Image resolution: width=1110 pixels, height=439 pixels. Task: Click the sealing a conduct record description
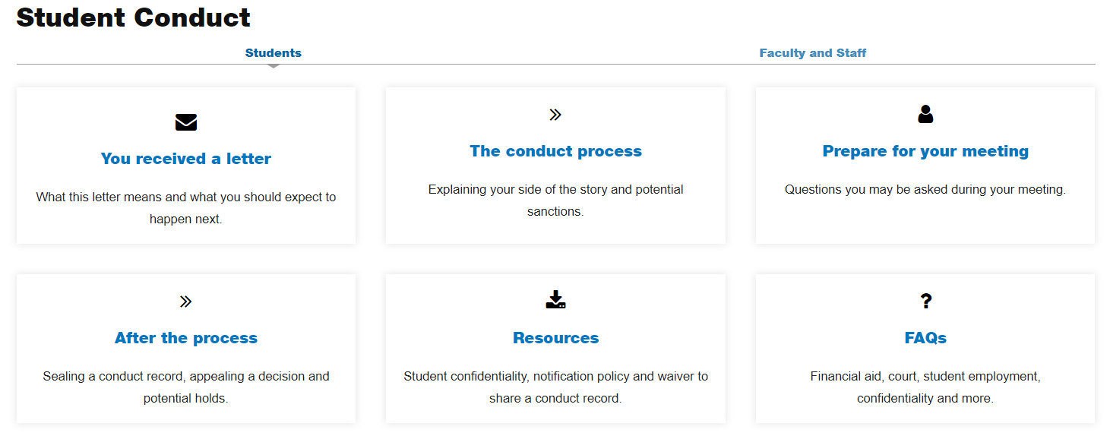point(186,387)
